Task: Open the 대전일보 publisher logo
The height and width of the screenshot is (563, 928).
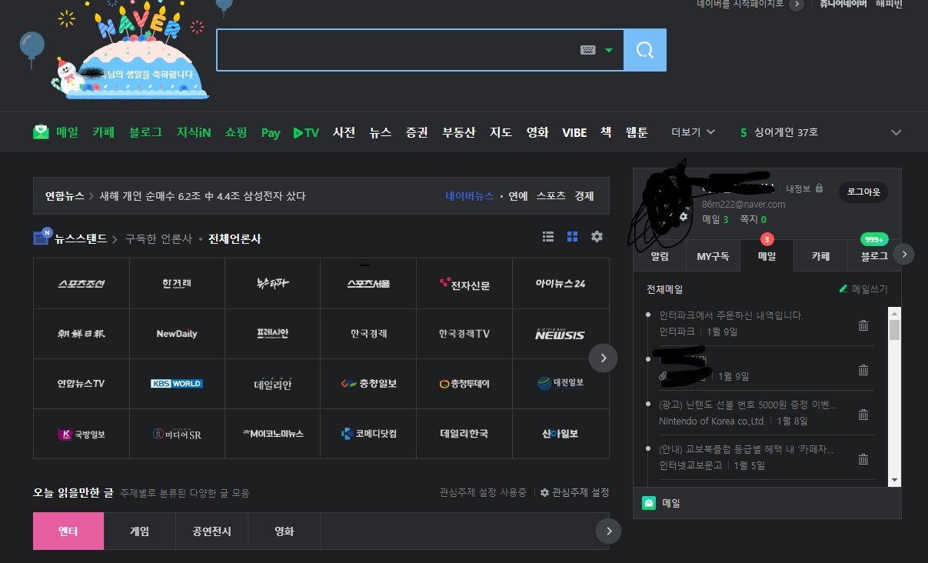Action: click(x=560, y=384)
